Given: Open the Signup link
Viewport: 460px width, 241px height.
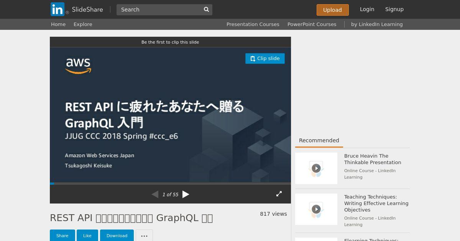Looking at the screenshot, I should click(x=394, y=9).
